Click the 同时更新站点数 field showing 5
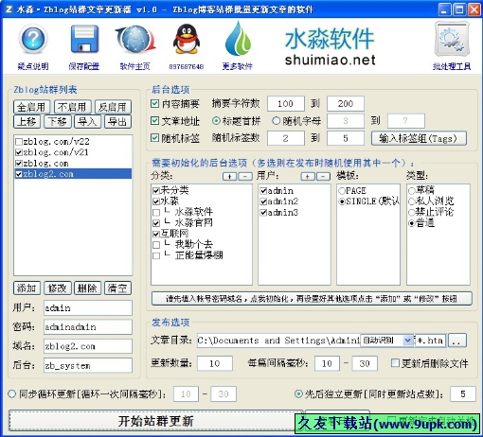 coord(463,393)
